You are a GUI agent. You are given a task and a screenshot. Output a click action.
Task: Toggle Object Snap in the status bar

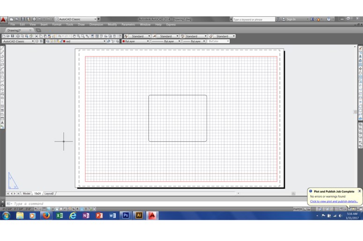click(57, 209)
